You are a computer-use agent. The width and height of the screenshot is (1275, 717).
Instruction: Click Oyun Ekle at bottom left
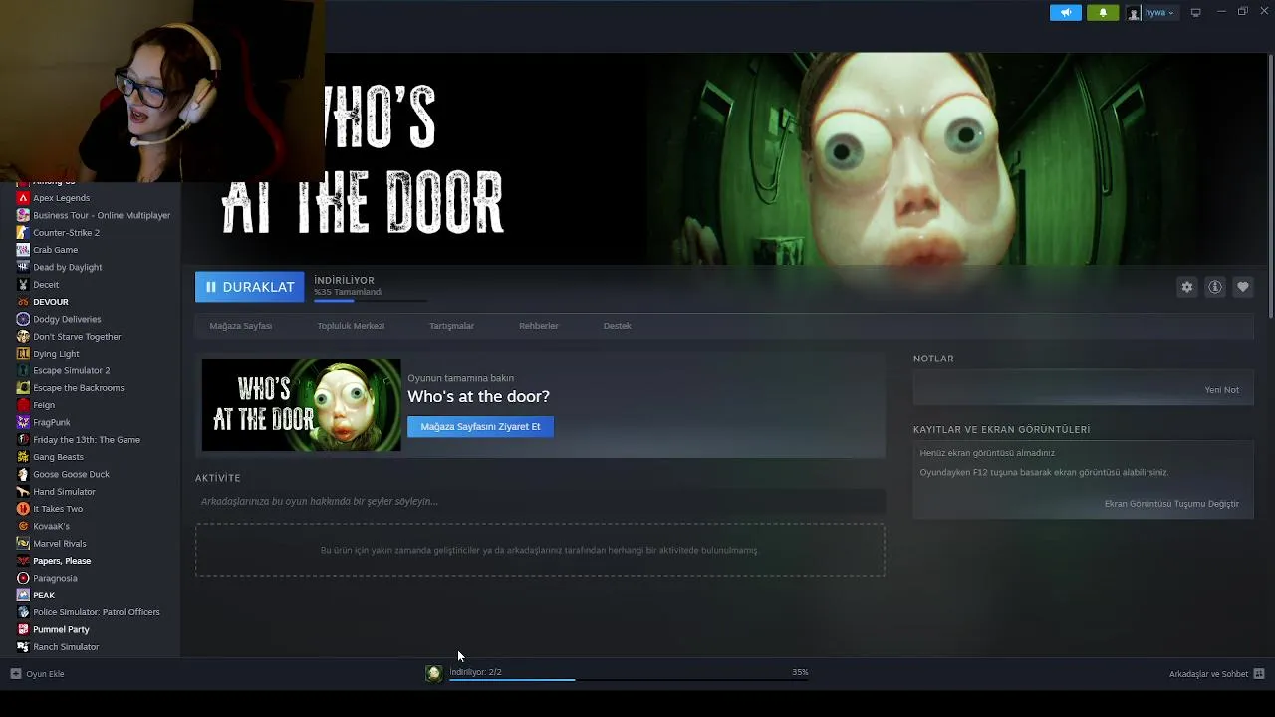pyautogui.click(x=38, y=674)
